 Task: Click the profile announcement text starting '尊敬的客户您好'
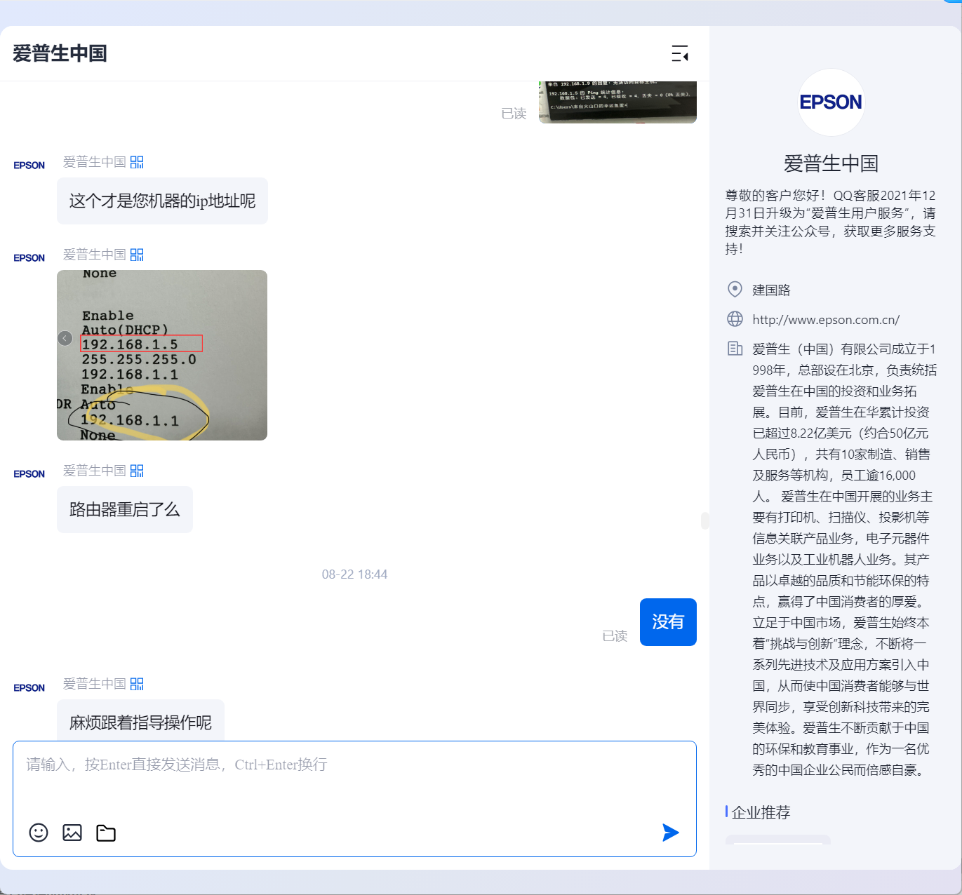click(x=831, y=222)
